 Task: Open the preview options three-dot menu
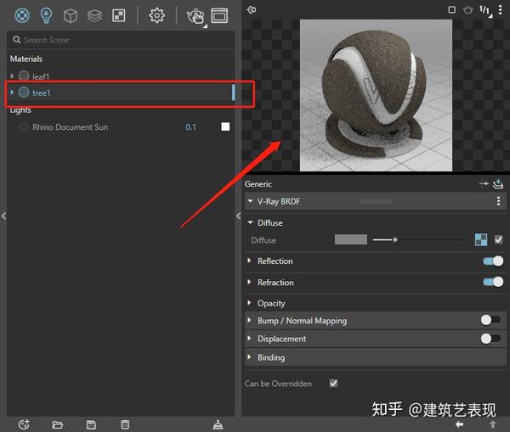point(501,9)
